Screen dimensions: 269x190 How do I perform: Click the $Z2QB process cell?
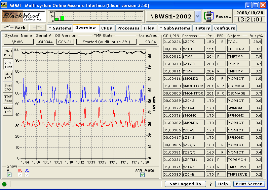[x=193, y=144]
